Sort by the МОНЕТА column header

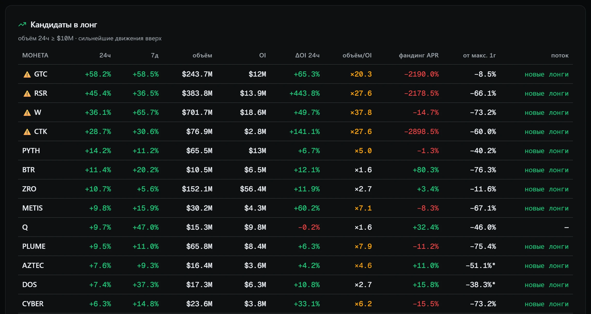[x=35, y=55]
